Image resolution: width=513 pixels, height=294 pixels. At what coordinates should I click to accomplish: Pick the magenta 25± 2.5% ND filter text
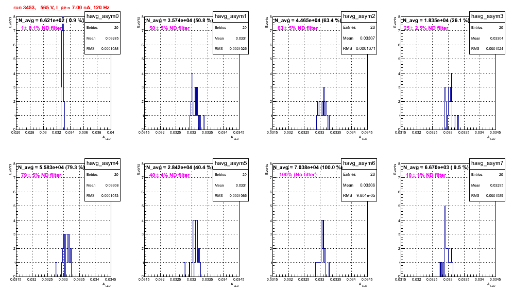tap(426, 28)
